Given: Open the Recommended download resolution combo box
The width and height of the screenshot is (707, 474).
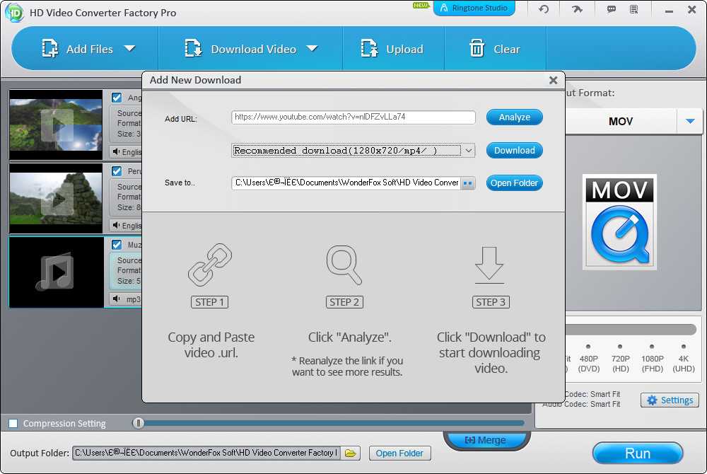Looking at the screenshot, I should point(353,151).
